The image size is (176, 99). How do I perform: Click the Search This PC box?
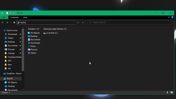coord(130,23)
